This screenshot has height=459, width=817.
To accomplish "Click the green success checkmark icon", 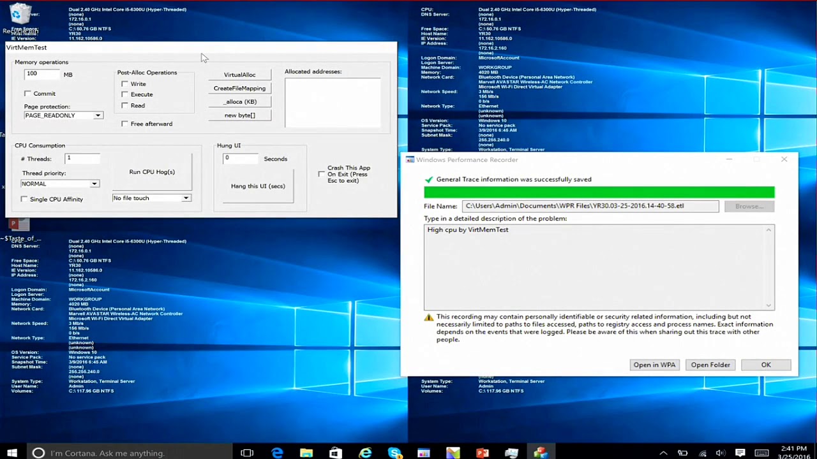I will [428, 180].
